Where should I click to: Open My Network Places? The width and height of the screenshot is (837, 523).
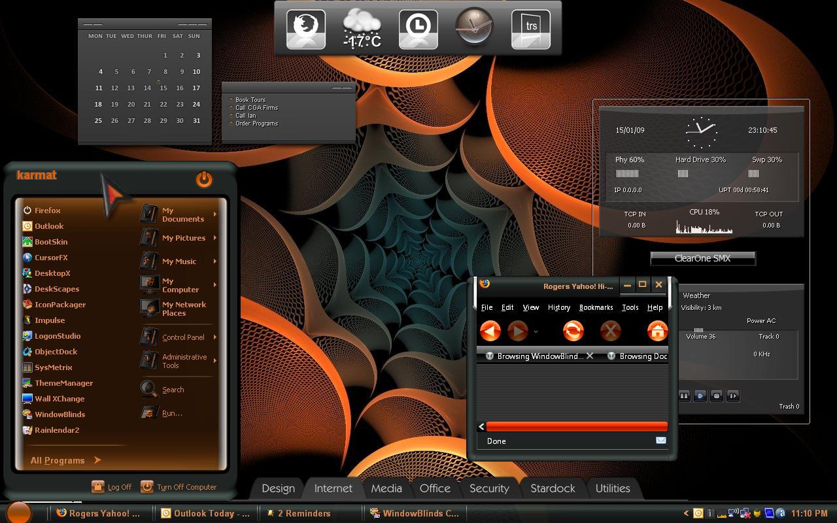click(175, 309)
